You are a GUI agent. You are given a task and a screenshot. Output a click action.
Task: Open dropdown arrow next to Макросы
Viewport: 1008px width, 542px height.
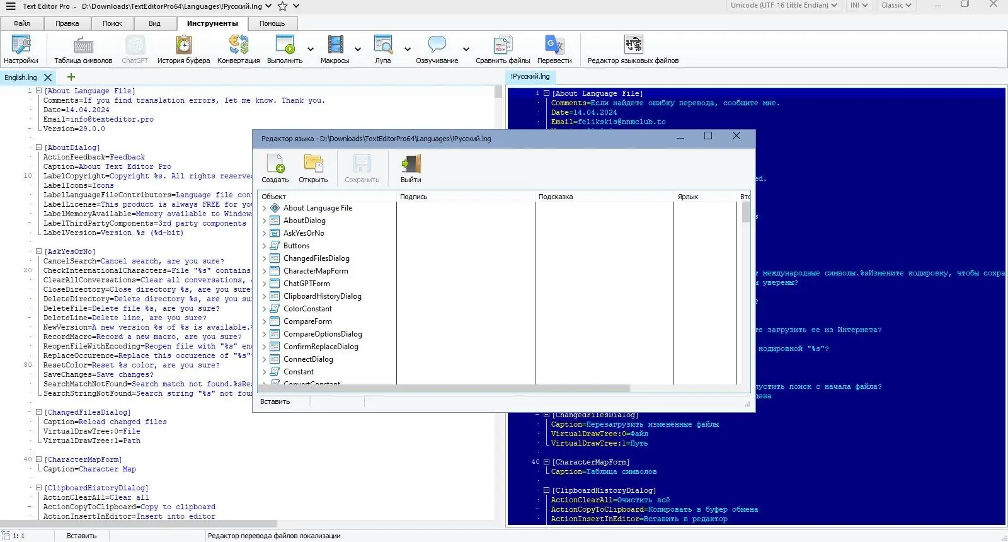(x=358, y=49)
